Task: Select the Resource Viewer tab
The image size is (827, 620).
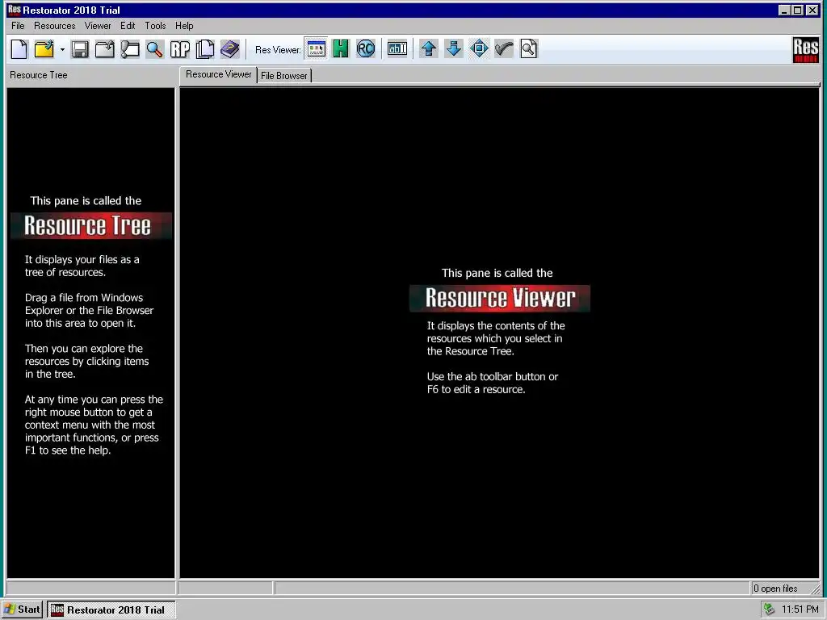Action: tap(218, 74)
